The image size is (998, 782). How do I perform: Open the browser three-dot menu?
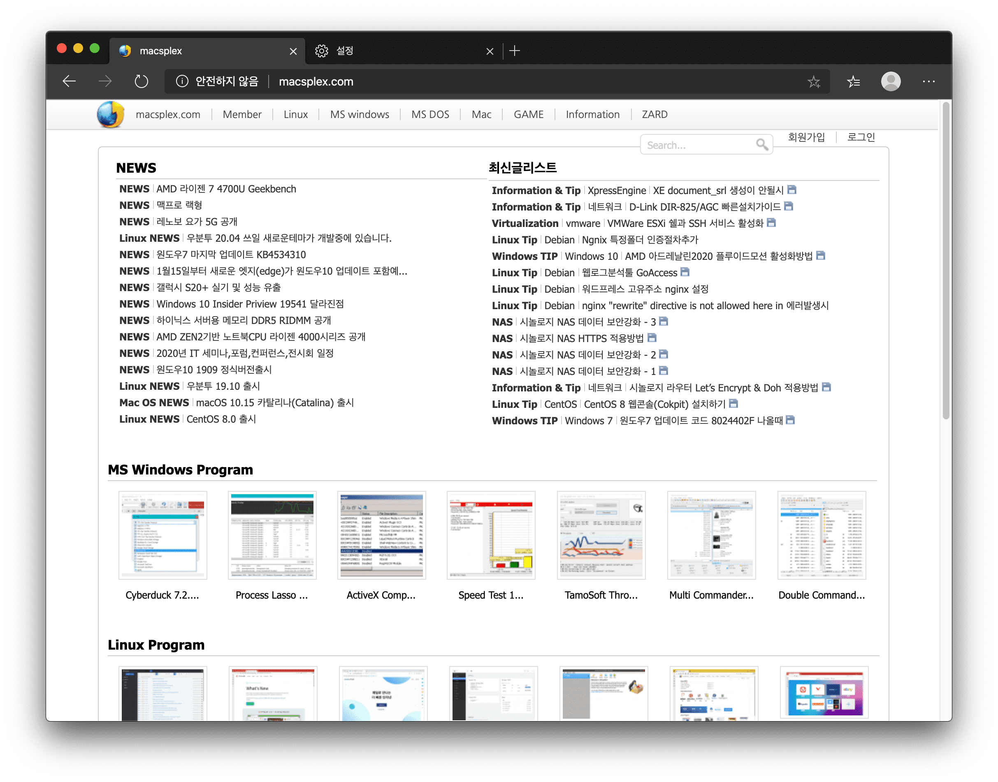pyautogui.click(x=929, y=81)
